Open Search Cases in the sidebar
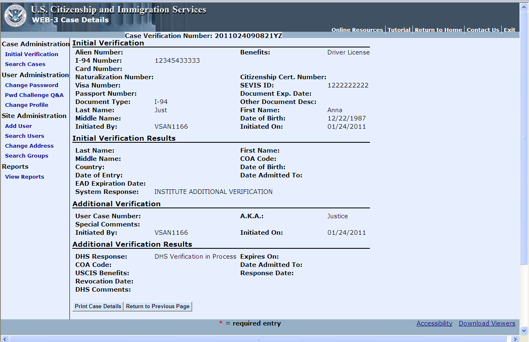The image size is (529, 342). (x=25, y=64)
